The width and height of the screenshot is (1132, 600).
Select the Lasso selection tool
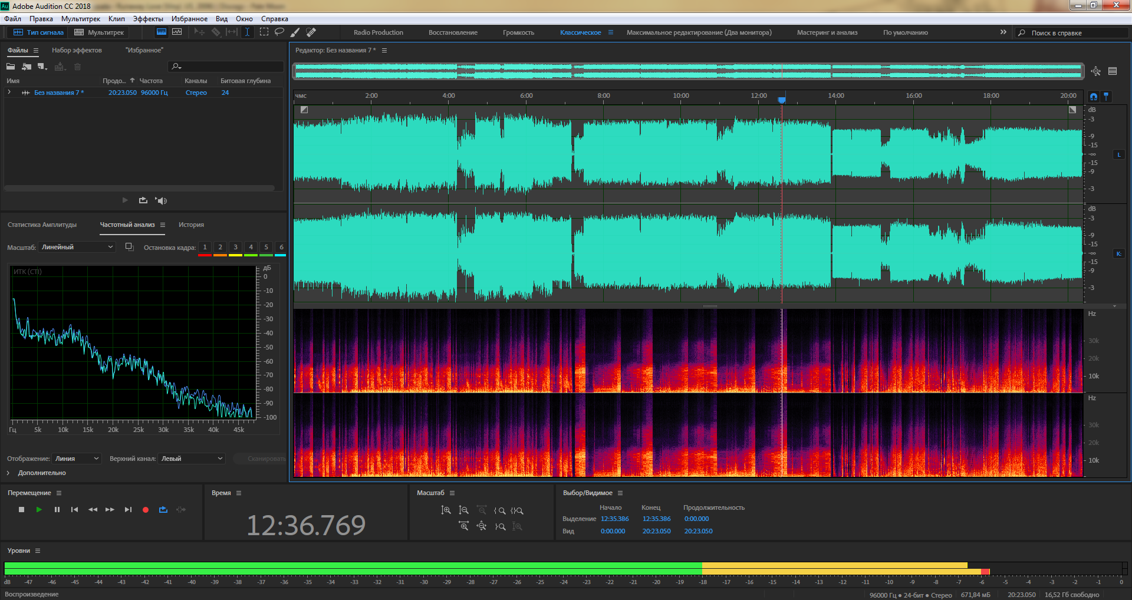click(279, 32)
